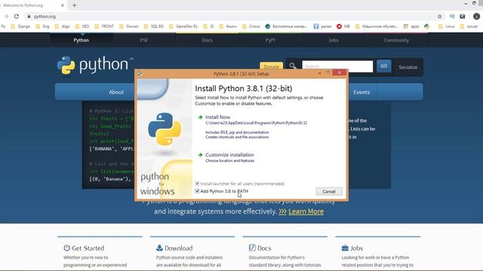This screenshot has width=483, height=271.
Task: Open the MB bookmark
Action: 343,26
